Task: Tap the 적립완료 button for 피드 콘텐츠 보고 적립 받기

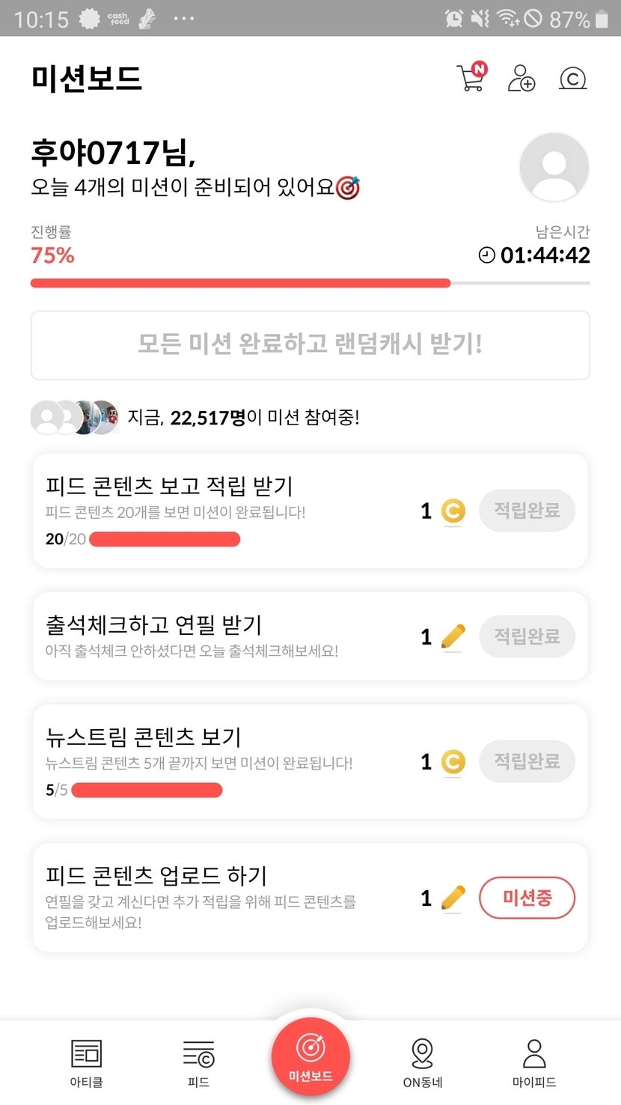Action: [527, 511]
